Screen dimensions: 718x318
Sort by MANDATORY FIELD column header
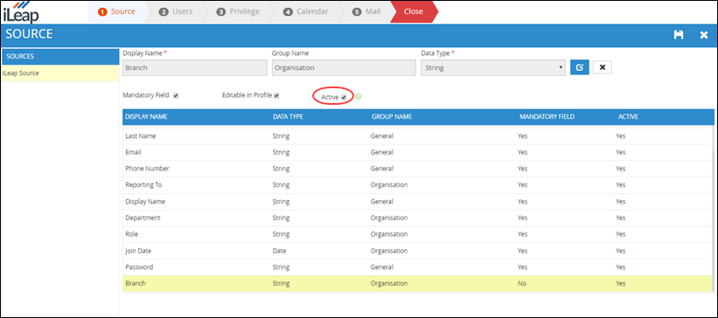coord(547,117)
